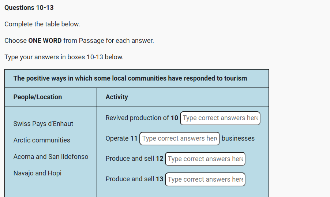Click the bold "ONE WORD" text
The width and height of the screenshot is (330, 197).
(45, 41)
